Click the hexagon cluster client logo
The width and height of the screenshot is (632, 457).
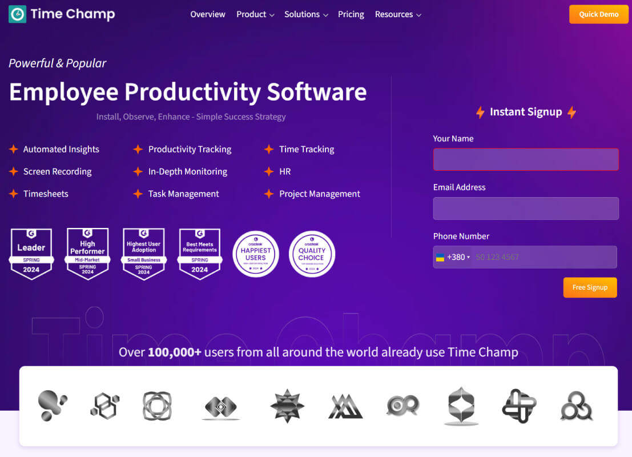coord(105,406)
